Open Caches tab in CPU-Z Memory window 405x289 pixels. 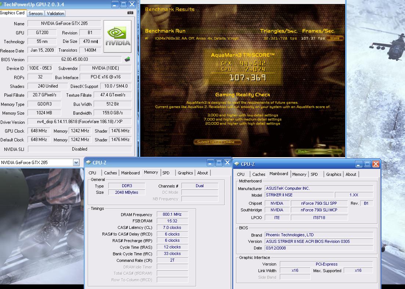[110, 173]
